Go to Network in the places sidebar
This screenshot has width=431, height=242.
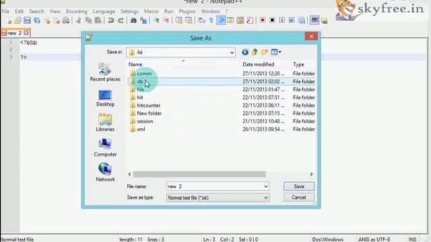pos(105,172)
